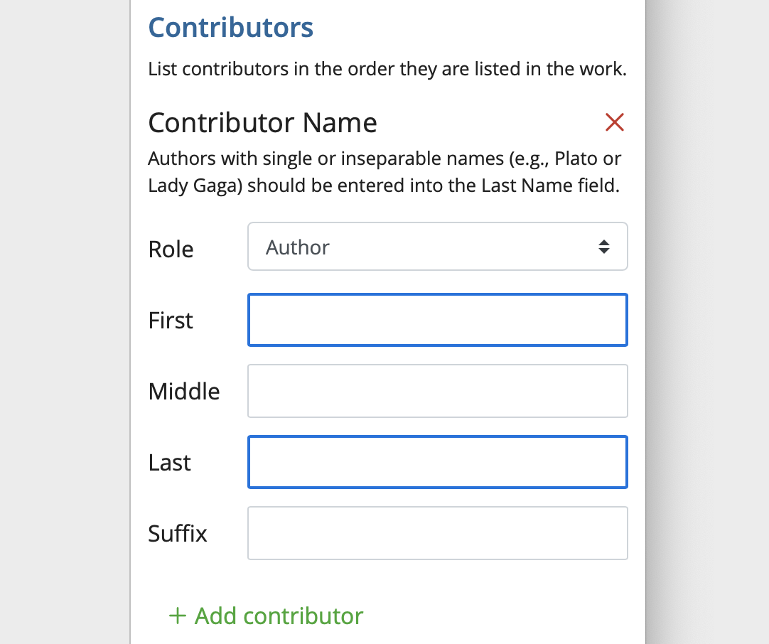Click the First label text

[x=171, y=321]
